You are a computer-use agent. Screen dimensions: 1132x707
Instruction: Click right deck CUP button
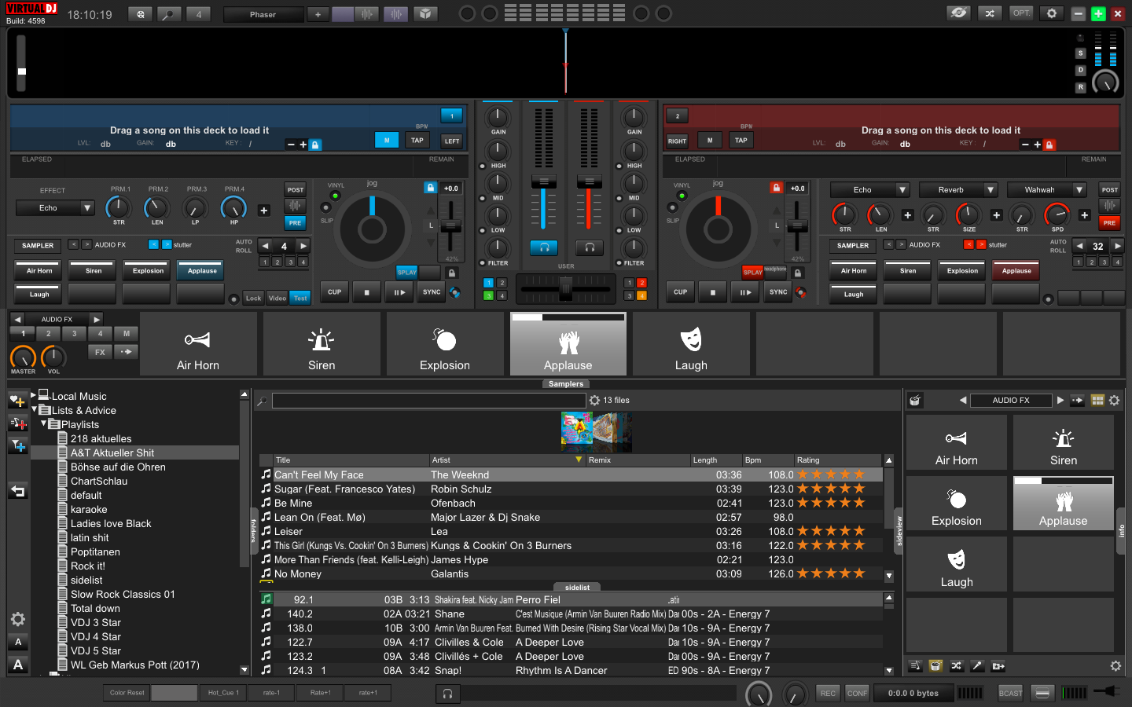(x=681, y=292)
